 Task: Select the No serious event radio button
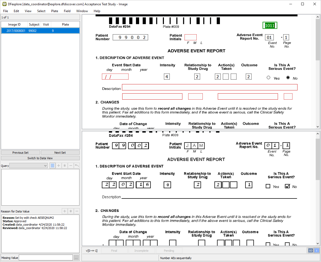(288, 77)
